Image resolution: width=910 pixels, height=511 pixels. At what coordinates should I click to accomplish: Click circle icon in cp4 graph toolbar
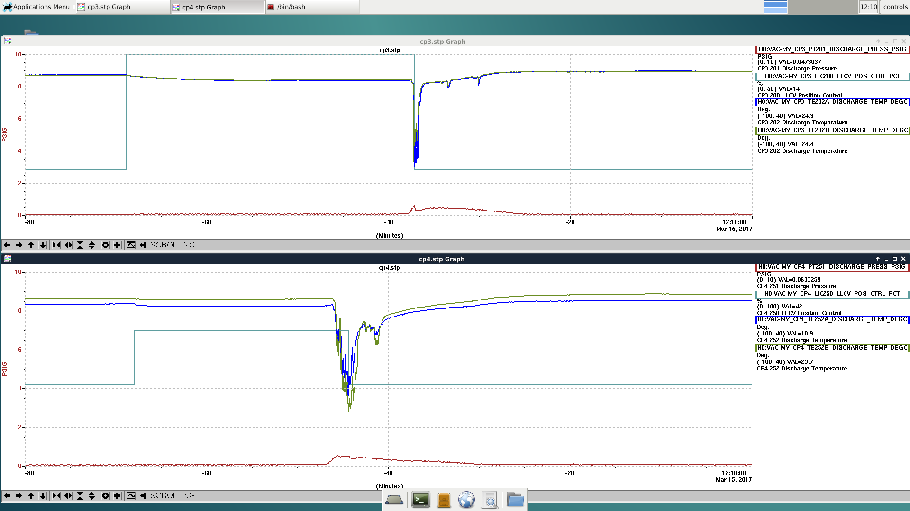click(105, 496)
